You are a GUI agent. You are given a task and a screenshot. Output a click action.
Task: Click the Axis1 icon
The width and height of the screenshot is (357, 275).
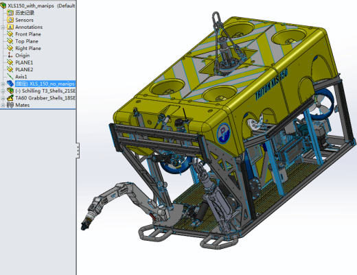tap(10, 77)
